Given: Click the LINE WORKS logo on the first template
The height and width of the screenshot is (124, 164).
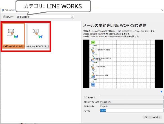Looking at the screenshot, I should point(16,37).
